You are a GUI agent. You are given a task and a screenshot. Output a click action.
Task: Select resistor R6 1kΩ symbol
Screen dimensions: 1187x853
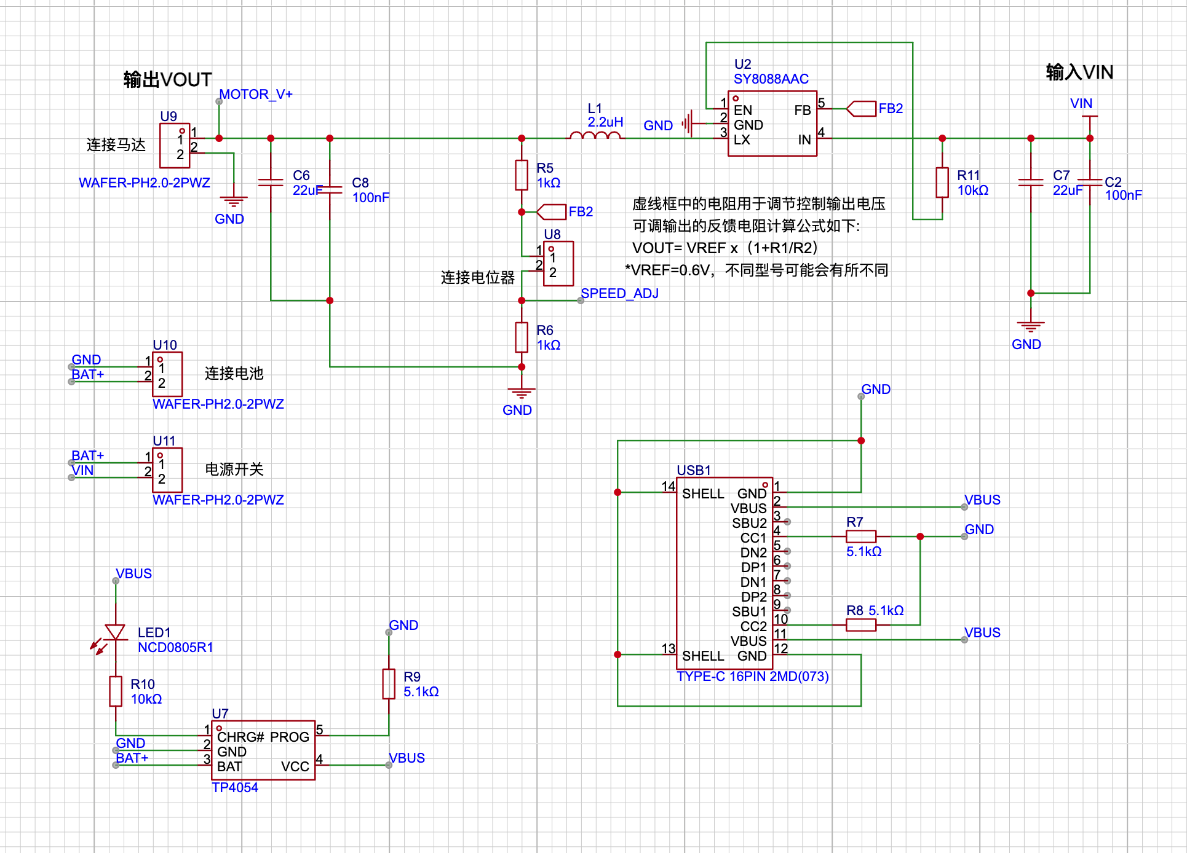click(522, 337)
